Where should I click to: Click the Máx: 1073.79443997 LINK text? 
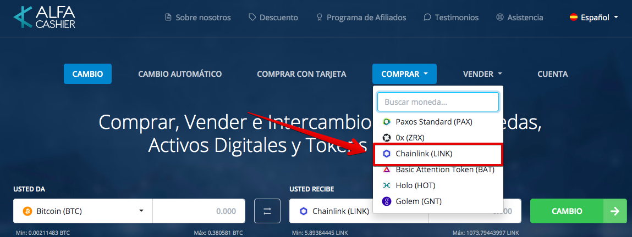click(x=486, y=233)
